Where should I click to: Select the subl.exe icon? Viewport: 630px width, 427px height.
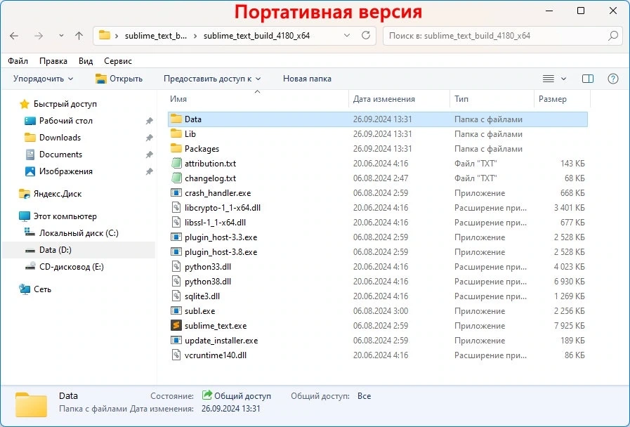click(x=176, y=311)
